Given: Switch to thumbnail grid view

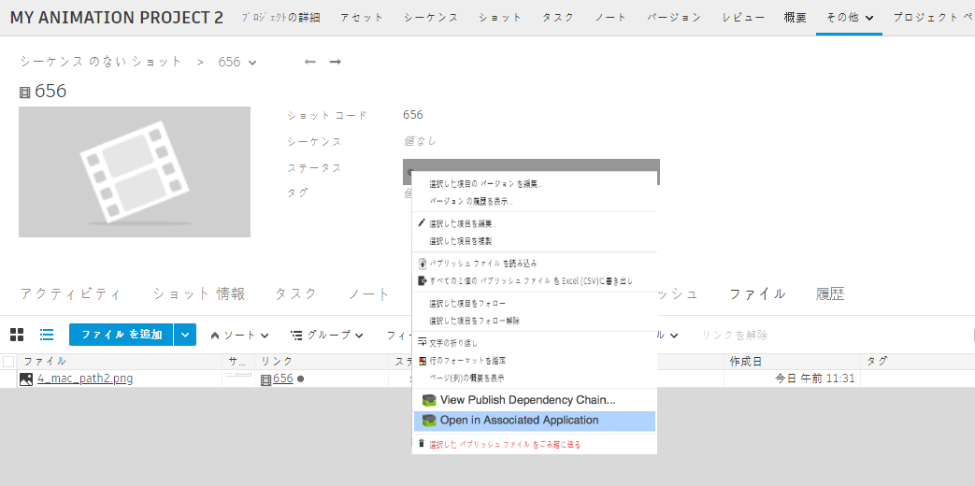Looking at the screenshot, I should [17, 335].
